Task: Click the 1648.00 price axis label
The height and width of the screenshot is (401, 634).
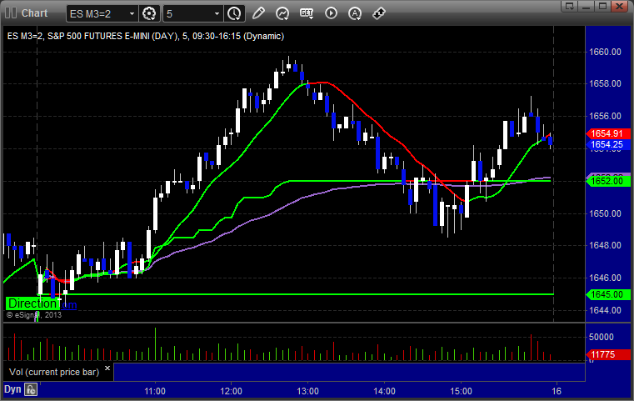Action: tap(605, 245)
